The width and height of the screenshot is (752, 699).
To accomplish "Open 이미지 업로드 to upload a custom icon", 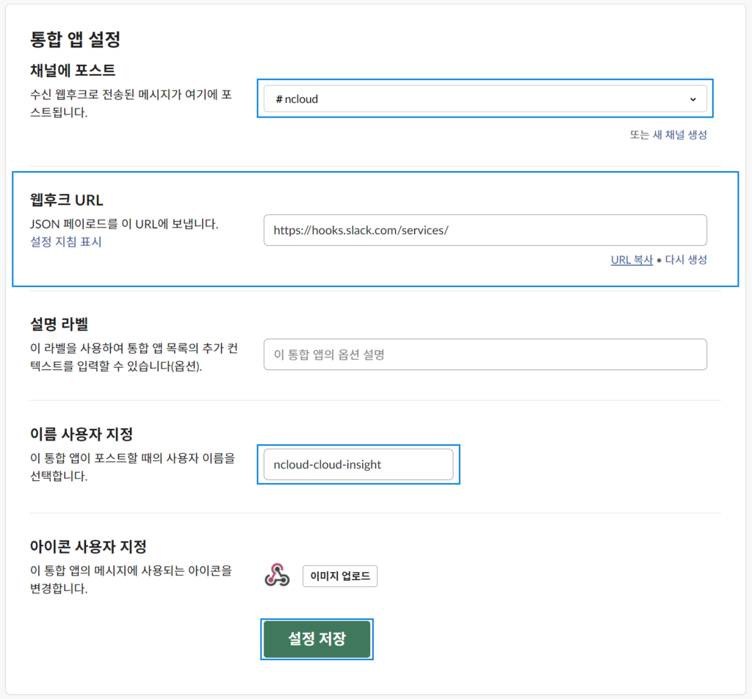I will (339, 576).
